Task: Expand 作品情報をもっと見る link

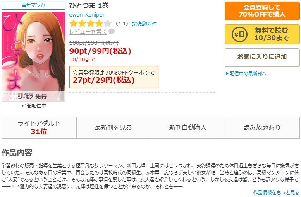Action: 276,192
